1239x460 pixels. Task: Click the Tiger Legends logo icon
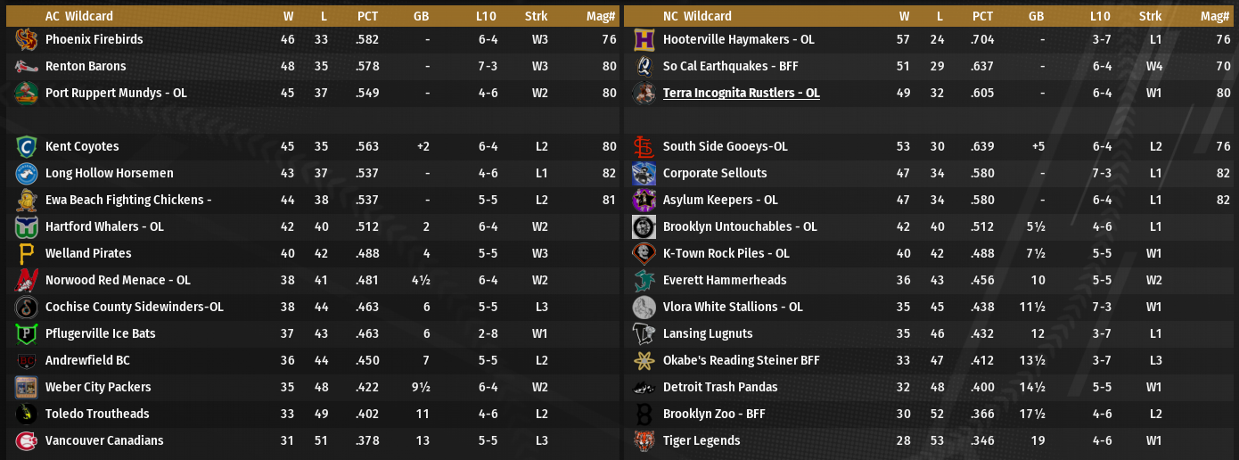click(644, 440)
